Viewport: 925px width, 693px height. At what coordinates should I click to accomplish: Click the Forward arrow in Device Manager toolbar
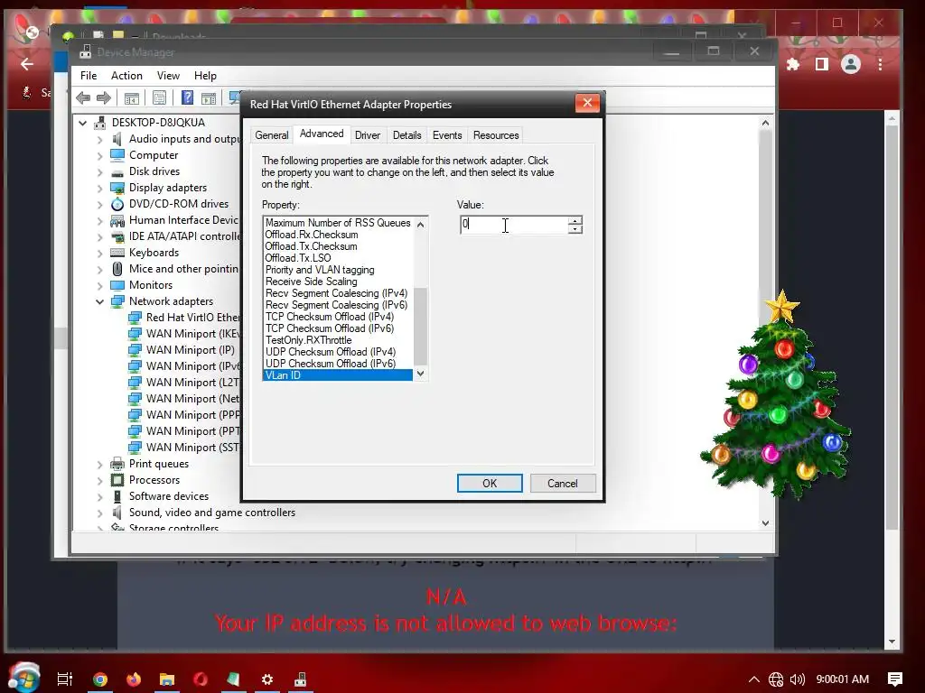point(103,97)
